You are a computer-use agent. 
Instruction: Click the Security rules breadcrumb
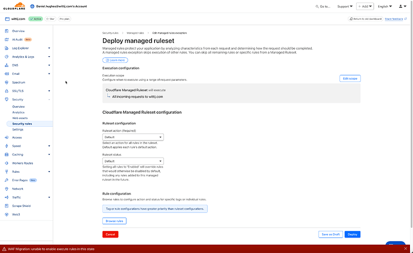[x=110, y=33]
